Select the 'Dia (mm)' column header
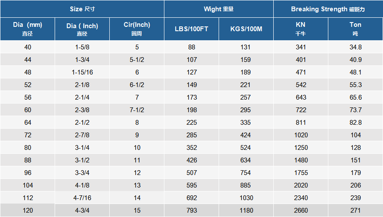 (27, 29)
